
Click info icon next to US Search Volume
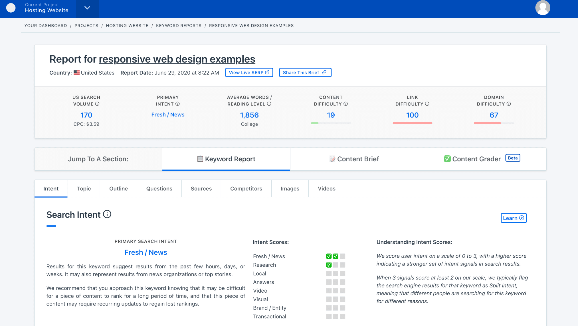[97, 104]
